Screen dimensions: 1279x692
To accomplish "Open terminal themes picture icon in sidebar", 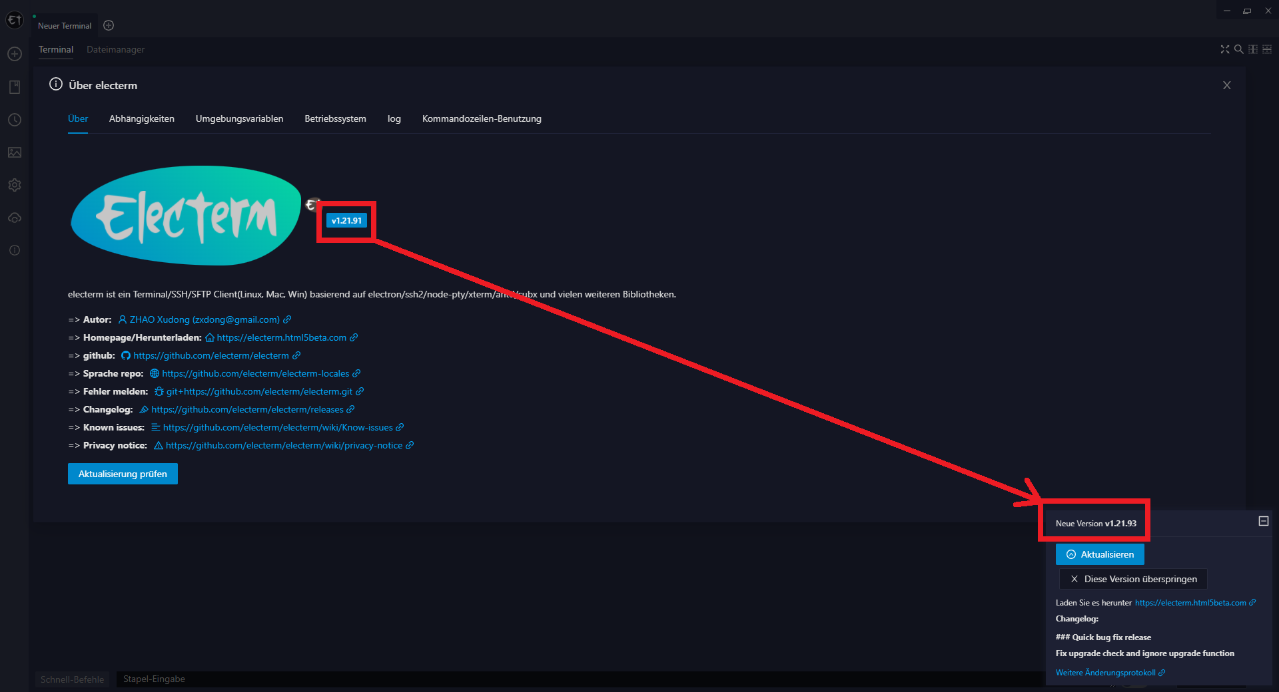I will pyautogui.click(x=15, y=152).
